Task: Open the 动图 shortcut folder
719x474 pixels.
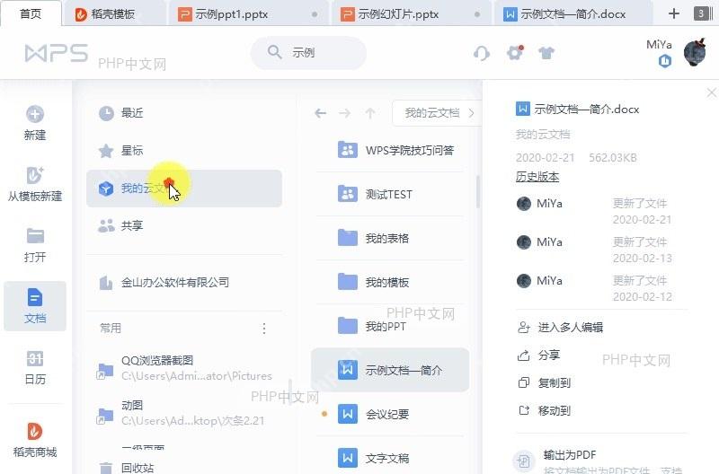Action: tap(184, 413)
